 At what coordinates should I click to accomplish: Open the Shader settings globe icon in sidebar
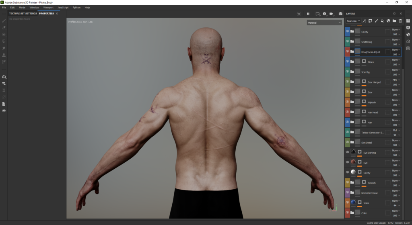(408, 35)
